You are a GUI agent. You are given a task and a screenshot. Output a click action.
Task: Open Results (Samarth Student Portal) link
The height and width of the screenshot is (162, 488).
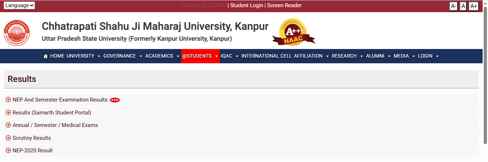tap(52, 113)
